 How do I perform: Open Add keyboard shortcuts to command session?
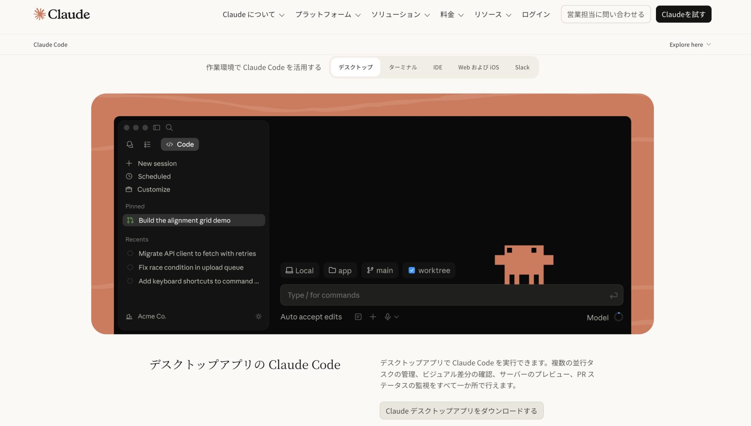(x=193, y=281)
